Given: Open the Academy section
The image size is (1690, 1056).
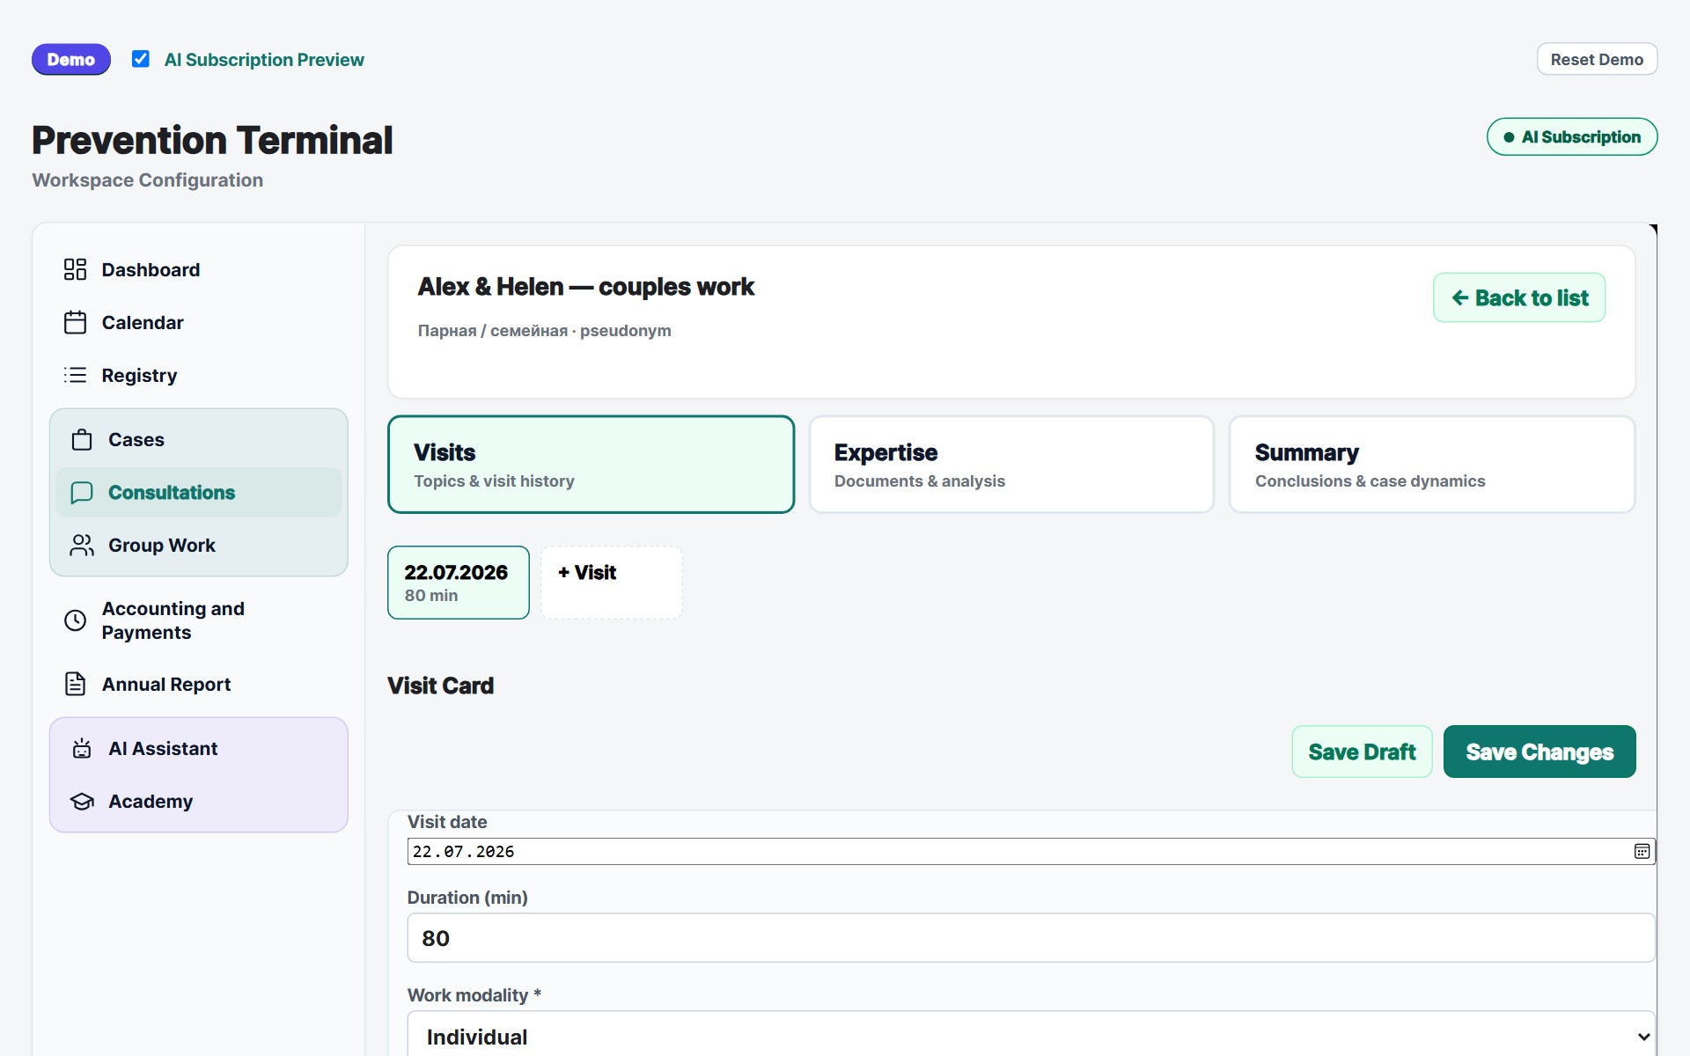Looking at the screenshot, I should (198, 801).
